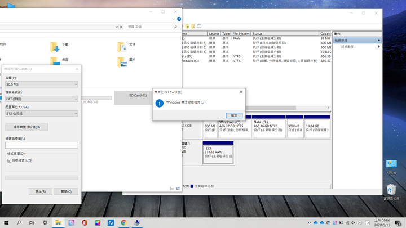The image size is (406, 228).
Task: Open the 控制台 Control Panel desktop icon
Action: tap(391, 167)
